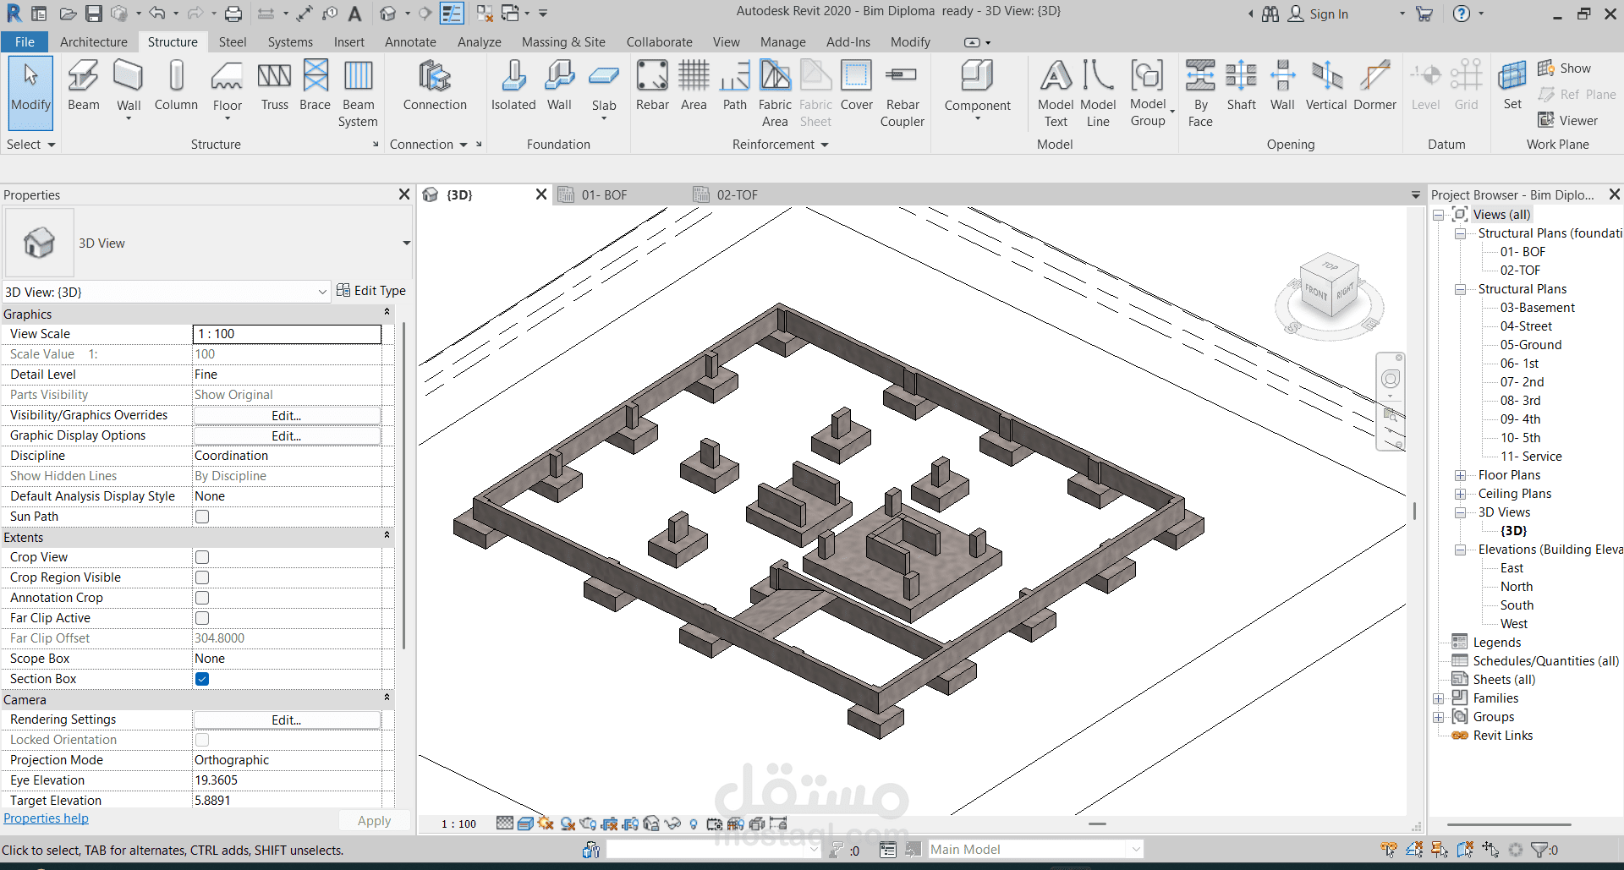Pick the Isolated foundation tool
Image resolution: width=1624 pixels, height=870 pixels.
point(513,85)
